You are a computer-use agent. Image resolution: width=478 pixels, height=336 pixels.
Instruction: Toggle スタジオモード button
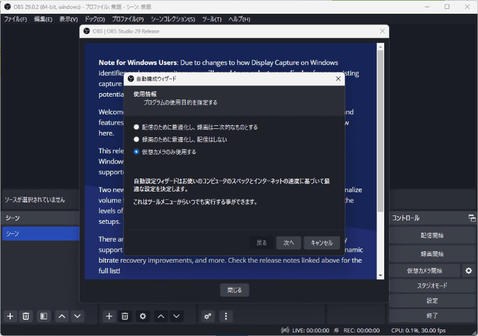click(432, 286)
